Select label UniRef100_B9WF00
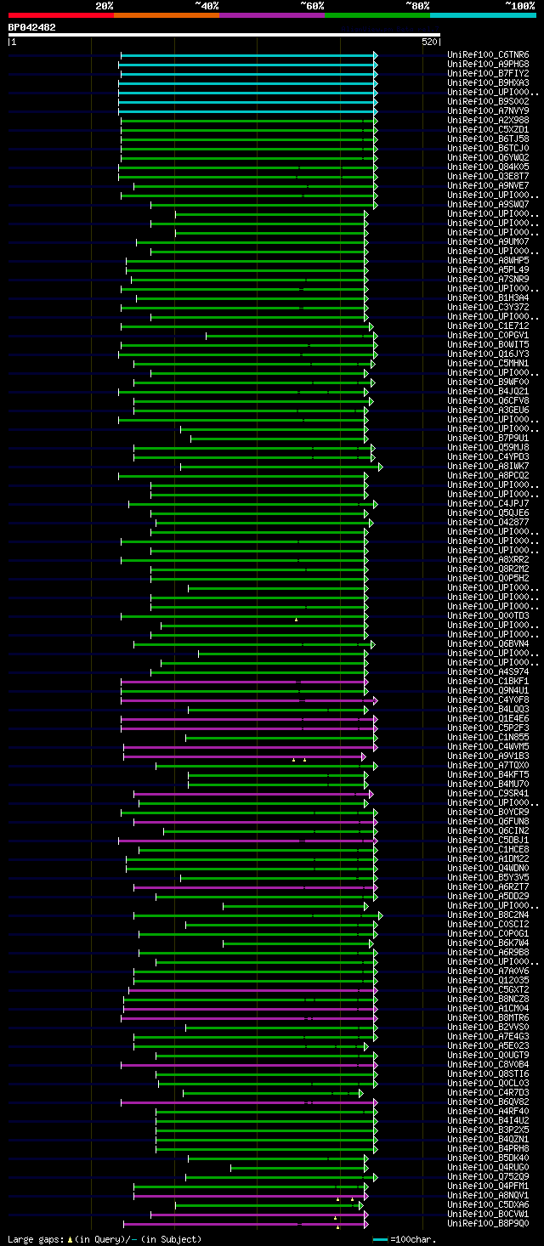 click(488, 382)
